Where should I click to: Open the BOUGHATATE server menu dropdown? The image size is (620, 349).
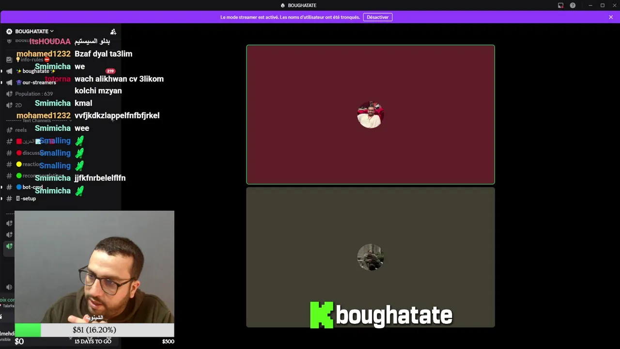click(x=34, y=32)
